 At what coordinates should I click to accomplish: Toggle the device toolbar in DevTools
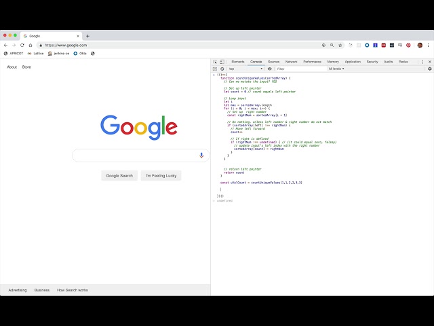pyautogui.click(x=222, y=62)
